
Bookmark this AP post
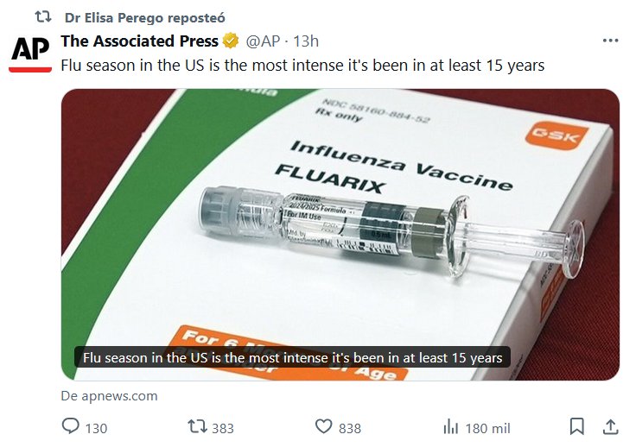577,426
